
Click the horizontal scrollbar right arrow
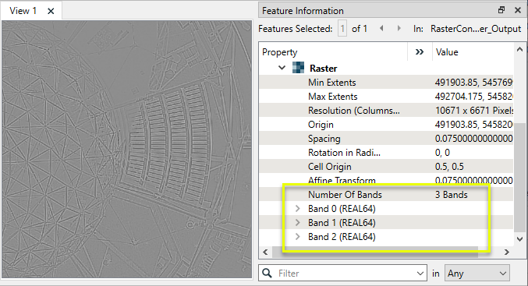(507, 252)
